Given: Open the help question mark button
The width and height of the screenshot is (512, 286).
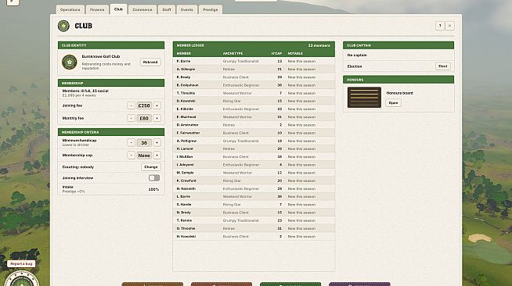Looking at the screenshot, I should 440,26.
